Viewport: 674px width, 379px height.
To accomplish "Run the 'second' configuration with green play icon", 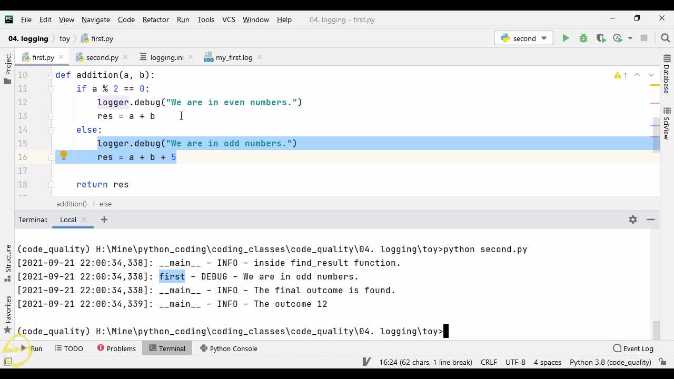I will 566,38.
